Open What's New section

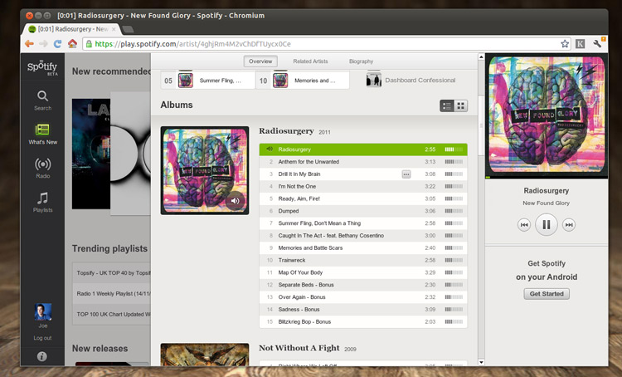[42, 134]
